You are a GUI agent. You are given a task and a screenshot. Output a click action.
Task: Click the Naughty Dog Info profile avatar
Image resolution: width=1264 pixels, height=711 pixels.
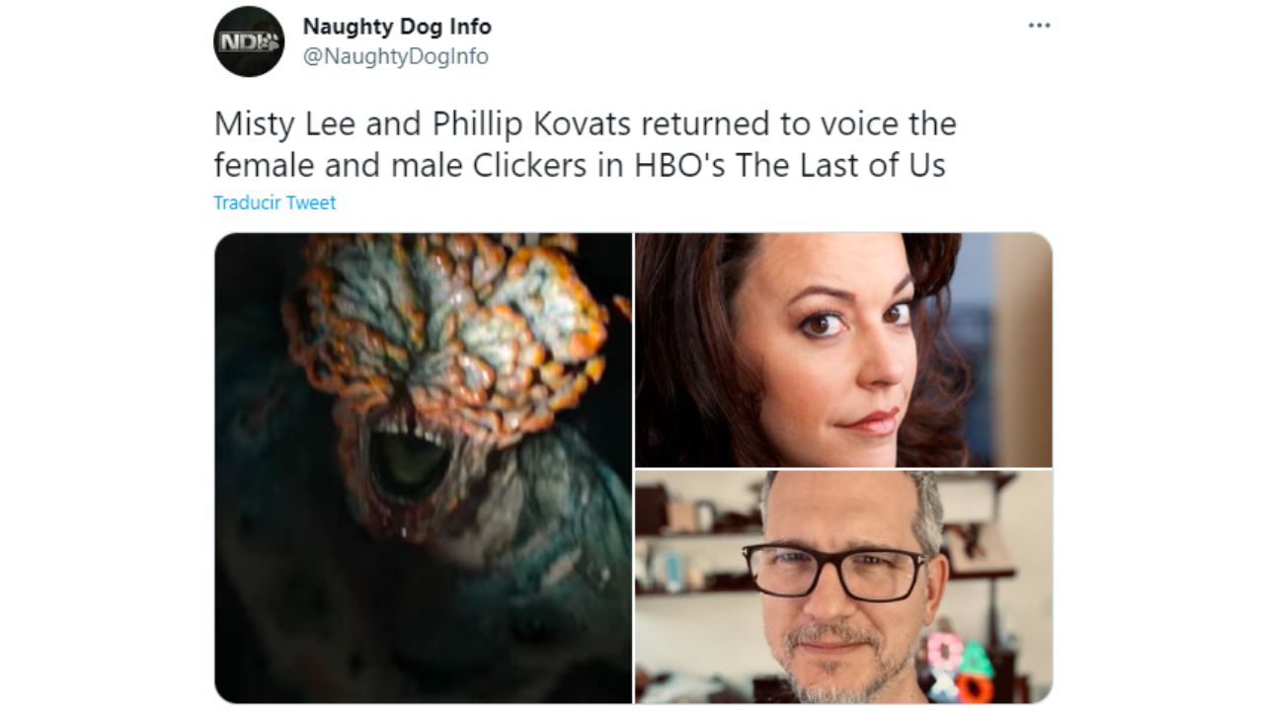click(249, 41)
